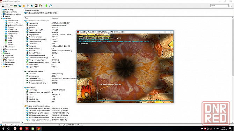
Task: Open the black sensor panel toolbar icon
Action: click(x=36, y=6)
